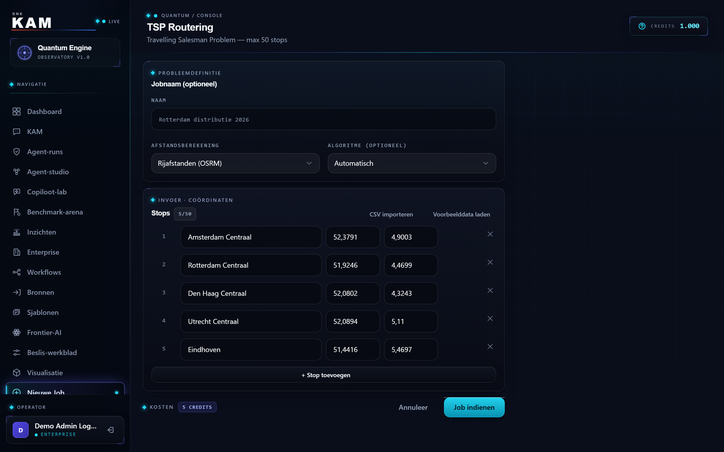Viewport: 724px width, 452px height.
Task: Click the CSV importeren link
Action: point(391,214)
